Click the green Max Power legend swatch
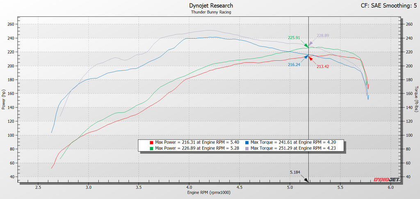 click(x=151, y=148)
